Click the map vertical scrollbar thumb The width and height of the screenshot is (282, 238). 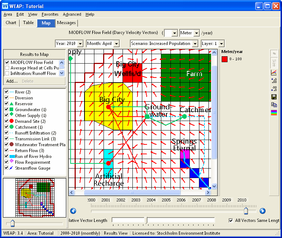coord(214,112)
